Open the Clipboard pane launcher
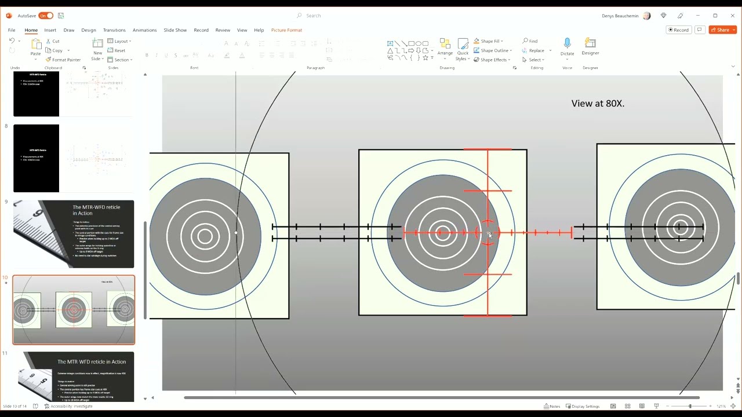 [x=84, y=68]
